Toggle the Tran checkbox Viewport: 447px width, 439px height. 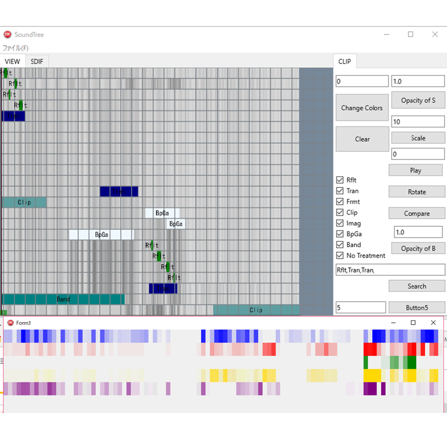tap(340, 191)
